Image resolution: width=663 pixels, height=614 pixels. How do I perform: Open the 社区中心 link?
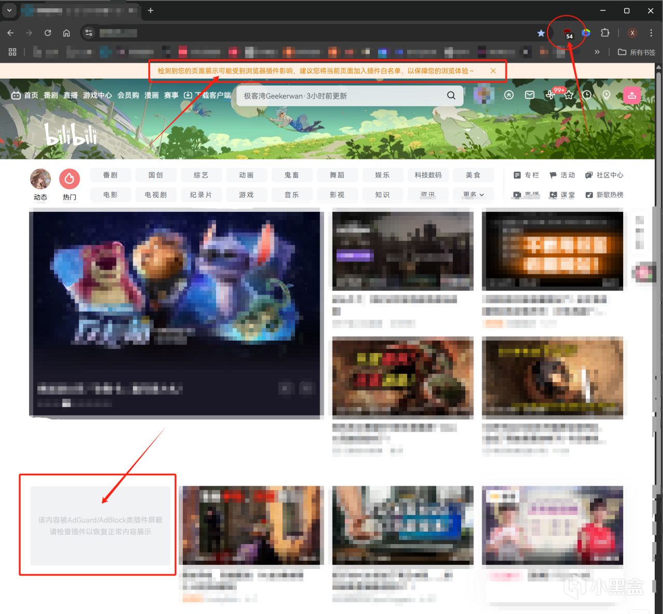(604, 175)
